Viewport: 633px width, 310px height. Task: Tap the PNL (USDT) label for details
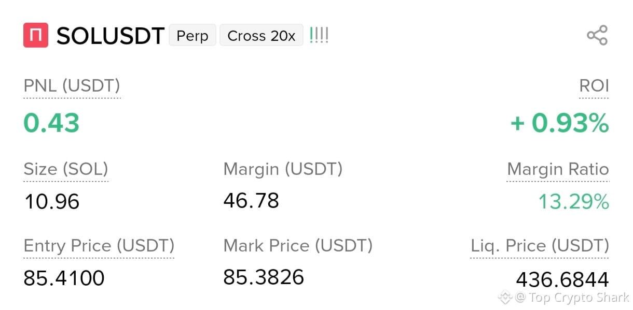tap(72, 86)
